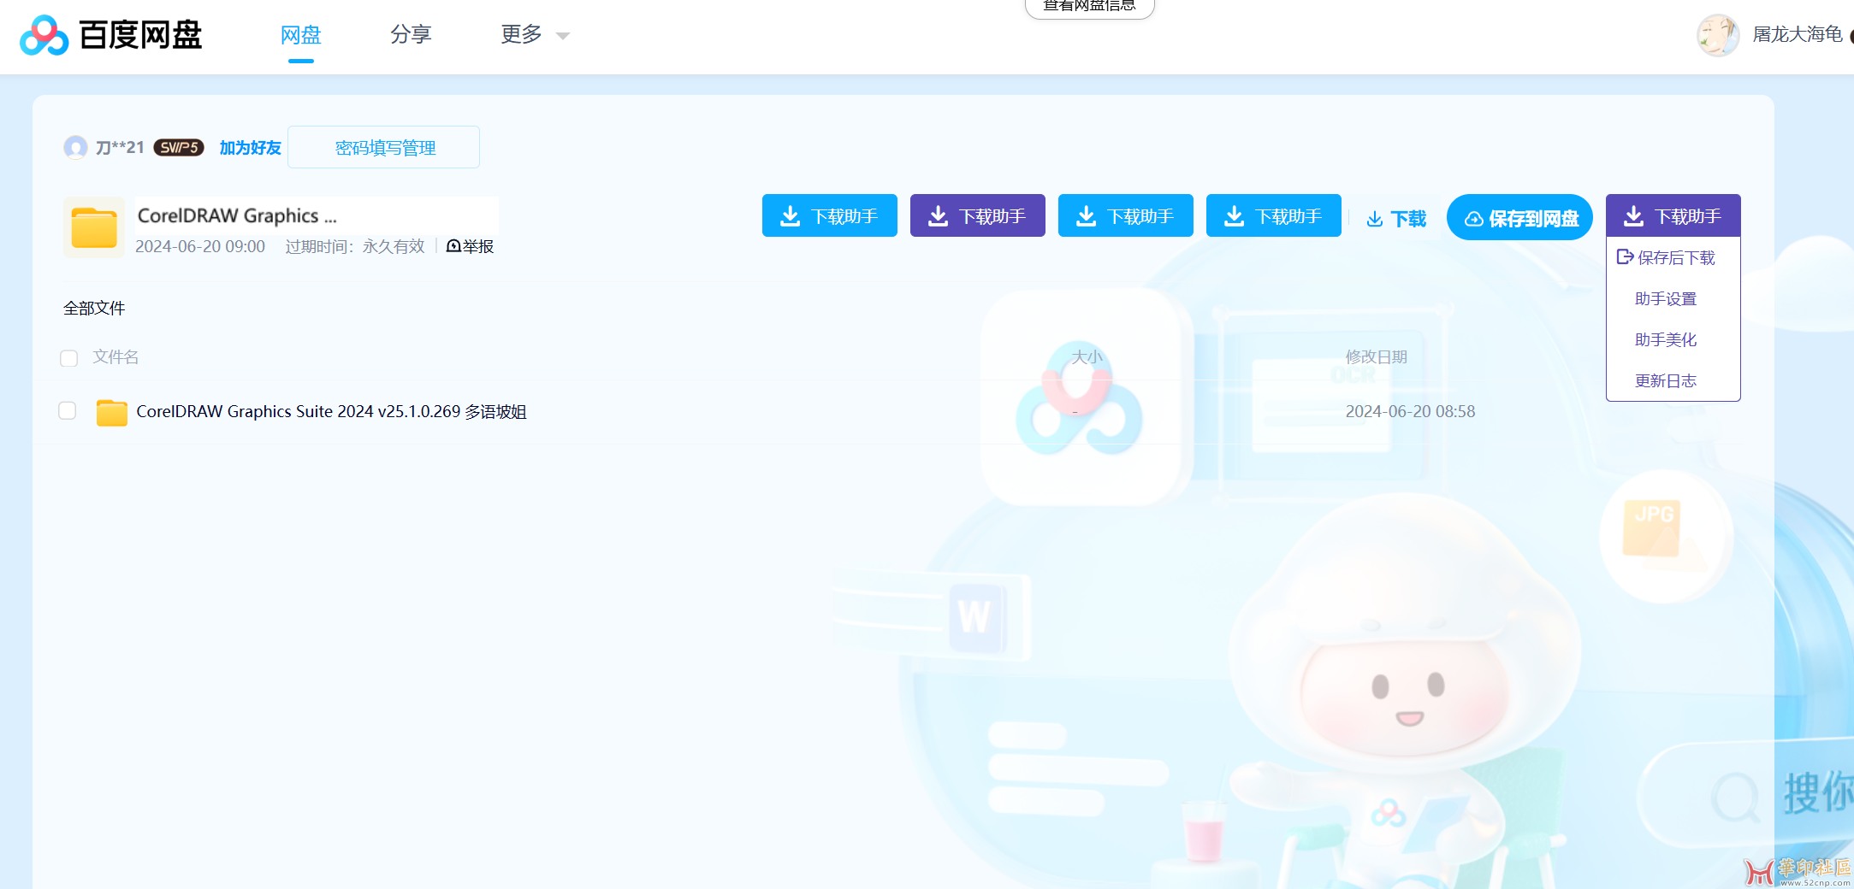
Task: Click the share title CorelDRAW Graphics ...
Action: point(237,215)
